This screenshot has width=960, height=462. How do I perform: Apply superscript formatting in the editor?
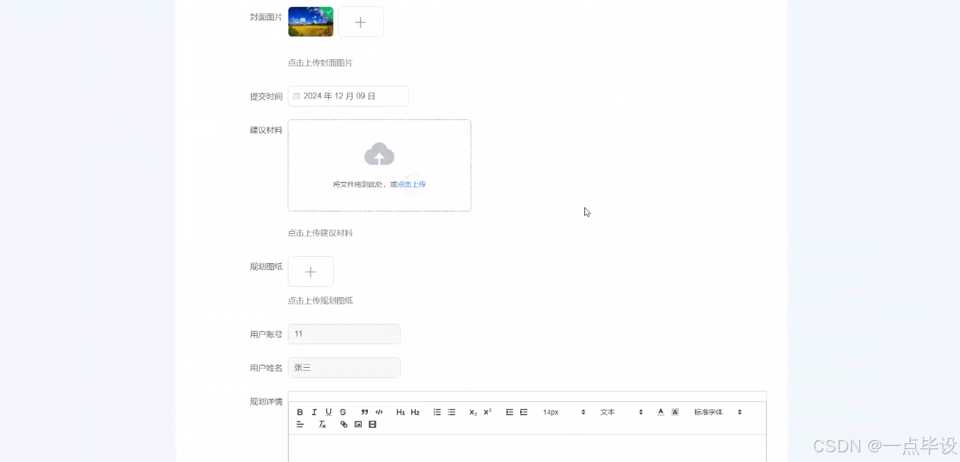(487, 412)
